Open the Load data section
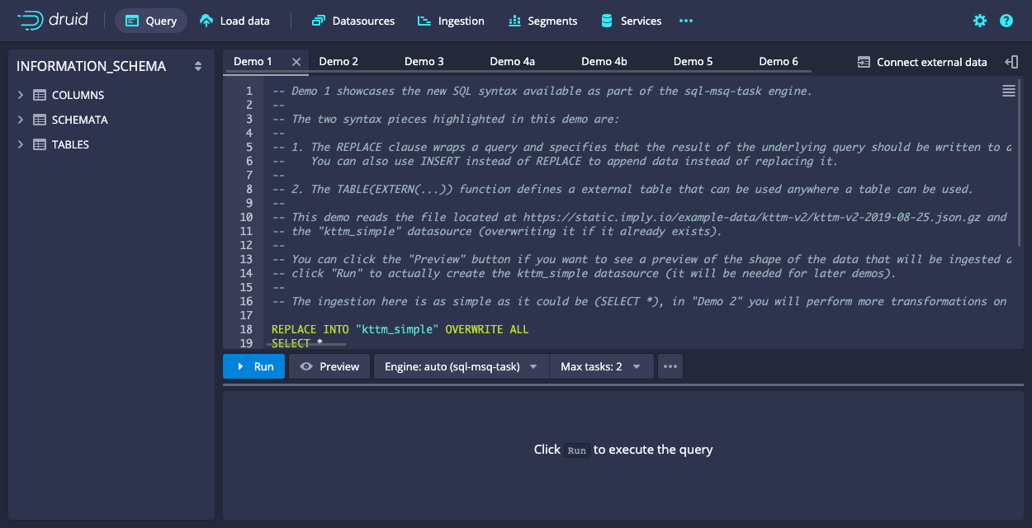Viewport: 1032px width, 528px height. [x=234, y=21]
